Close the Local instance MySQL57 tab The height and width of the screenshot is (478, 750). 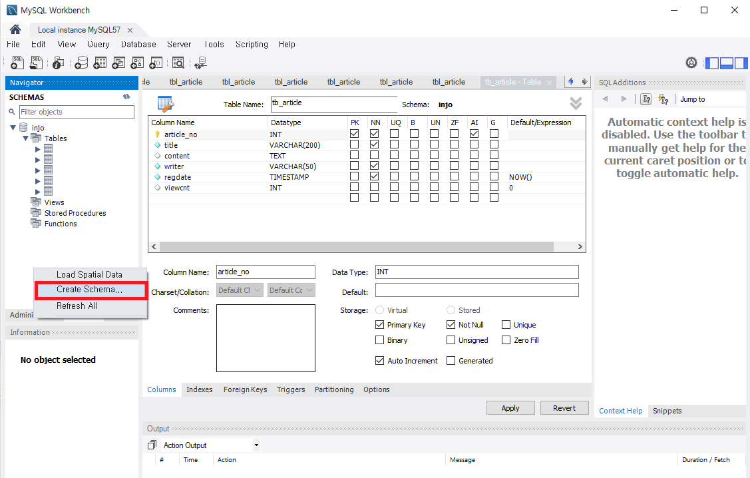[130, 30]
